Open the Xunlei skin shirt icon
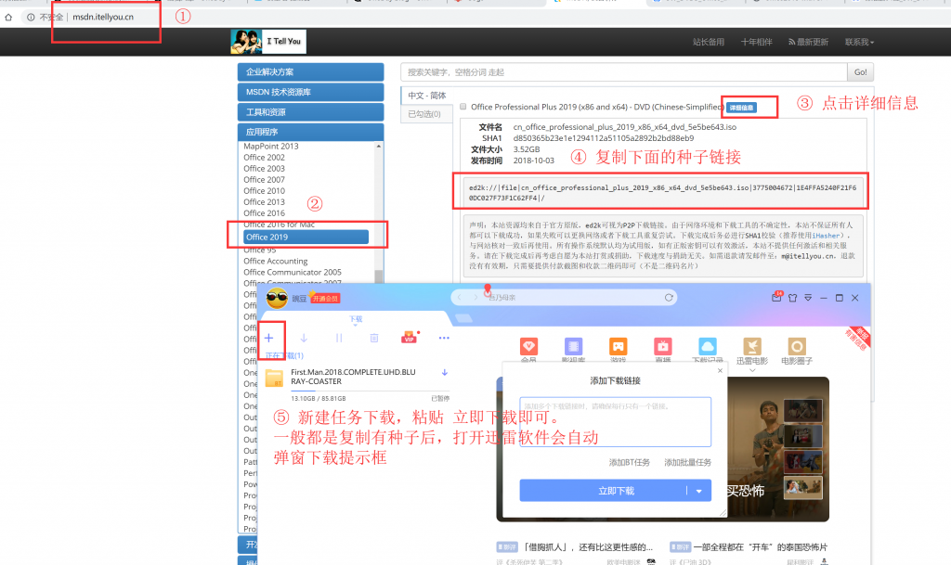This screenshot has height=565, width=951. [x=793, y=298]
